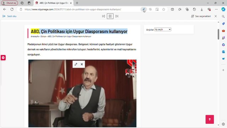Open the immersive reader icon
Viewport: 227px width, 128px height.
[157, 10]
